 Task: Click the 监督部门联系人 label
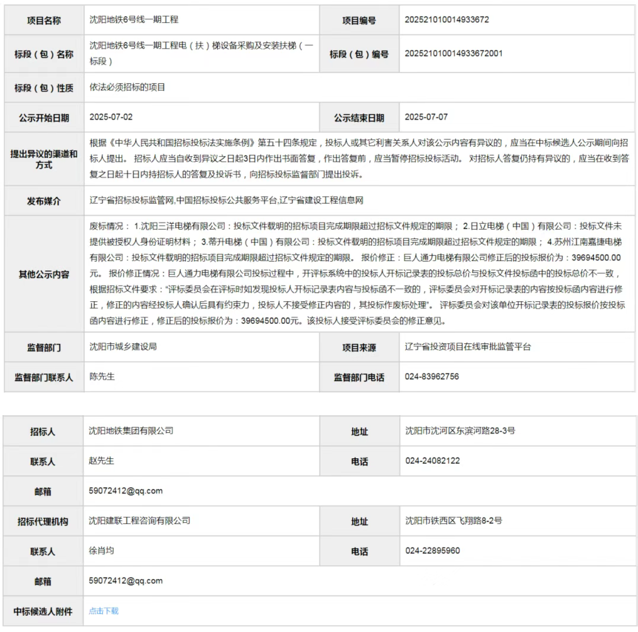click(44, 377)
